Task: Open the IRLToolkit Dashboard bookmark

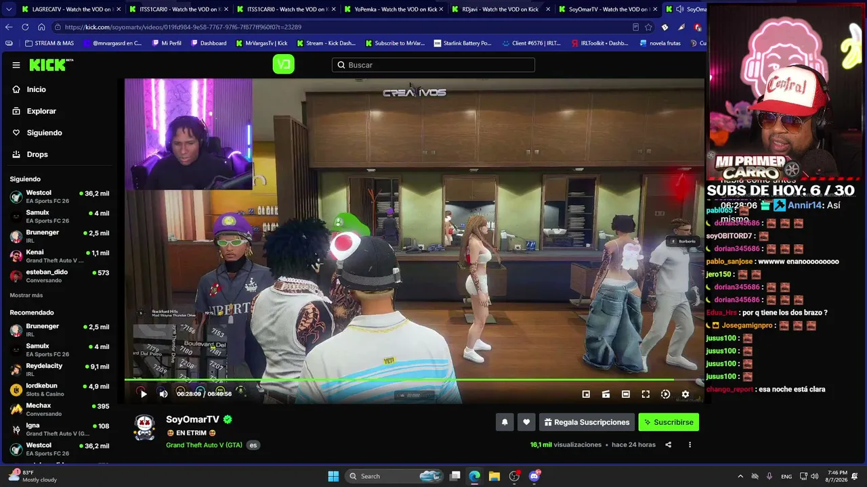Action: pyautogui.click(x=599, y=43)
